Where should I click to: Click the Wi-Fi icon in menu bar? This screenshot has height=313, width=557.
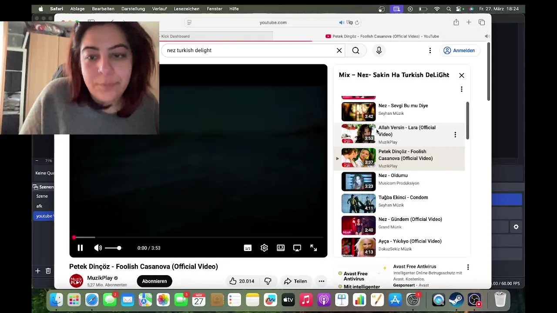pos(437,9)
